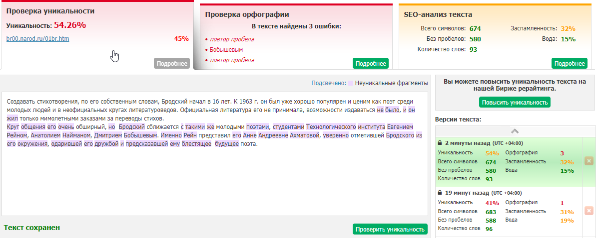Select the first 'повтор пробела' error entry

point(232,39)
